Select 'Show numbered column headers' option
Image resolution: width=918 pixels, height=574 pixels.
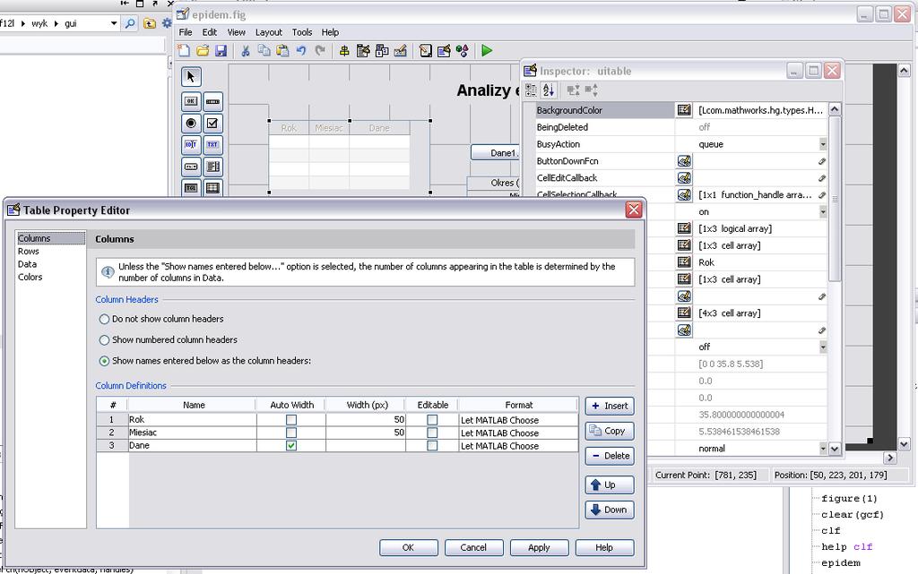click(x=104, y=340)
